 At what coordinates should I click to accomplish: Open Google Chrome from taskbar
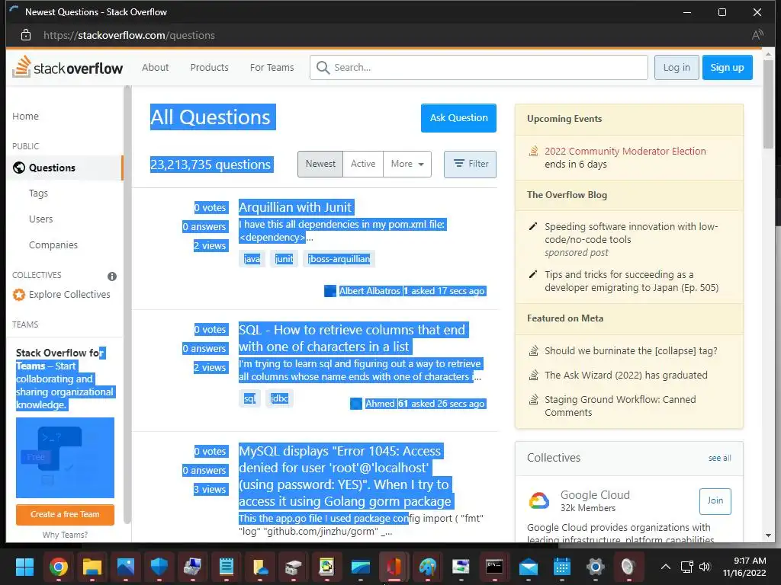(58, 567)
